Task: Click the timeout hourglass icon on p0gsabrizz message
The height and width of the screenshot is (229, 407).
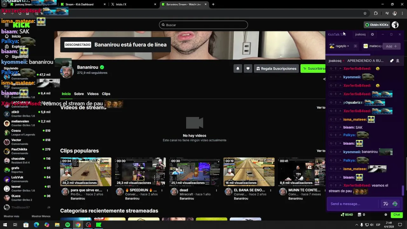Action: click(x=335, y=102)
